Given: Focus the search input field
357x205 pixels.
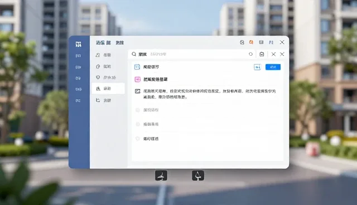Looking at the screenshot, I should click(x=192, y=54).
